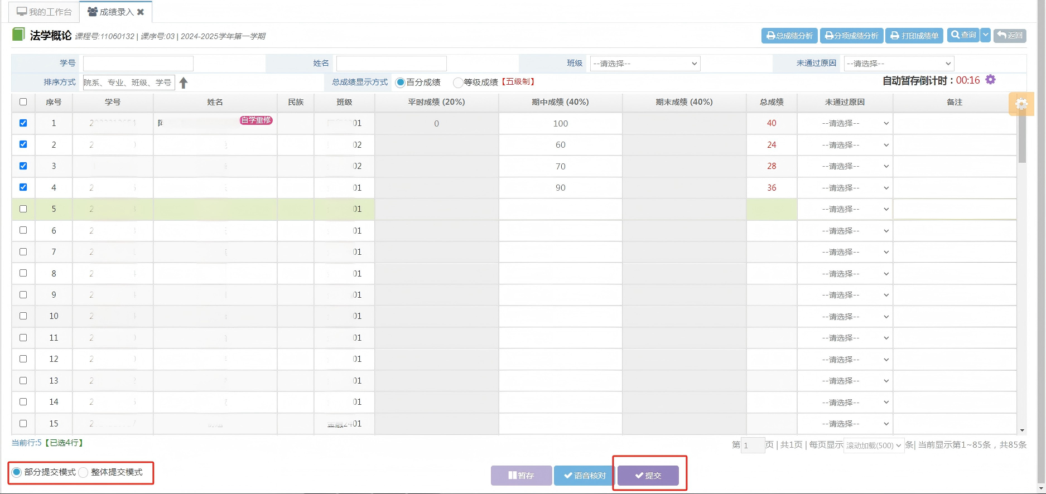Check the checkbox for row 5

pyautogui.click(x=23, y=209)
